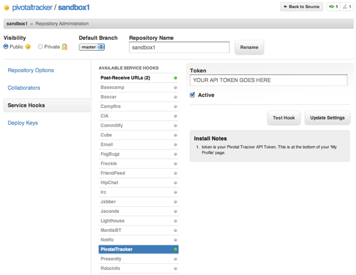Viewport: 356px width, 275px height.
Task: Click the smiley icon beside pivotaltracker title
Action: (6, 8)
